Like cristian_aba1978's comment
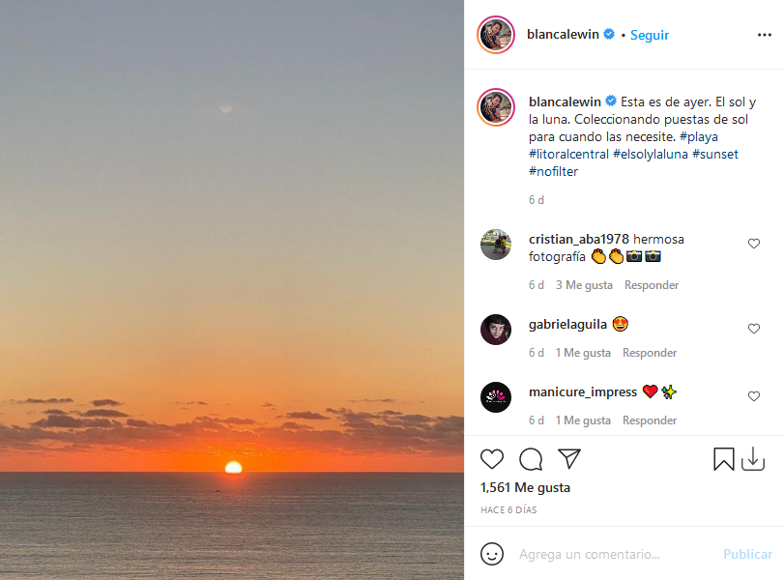The width and height of the screenshot is (784, 580). [x=754, y=244]
